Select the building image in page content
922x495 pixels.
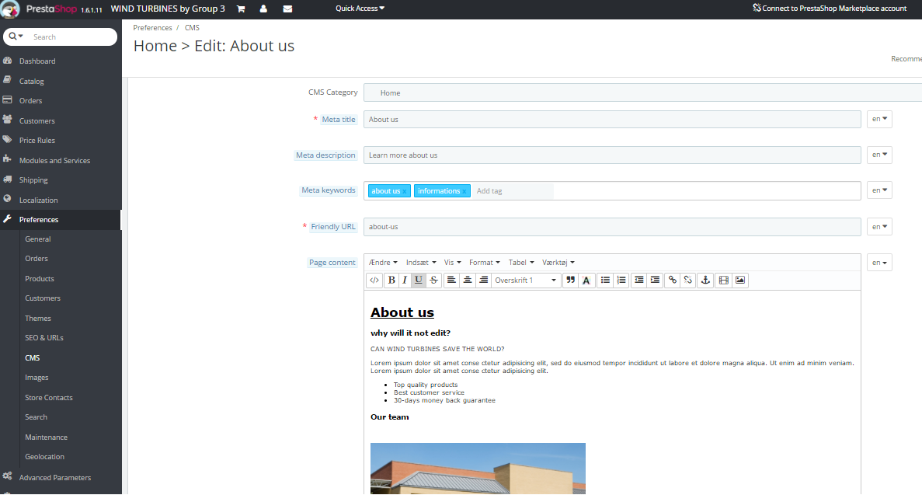point(478,469)
